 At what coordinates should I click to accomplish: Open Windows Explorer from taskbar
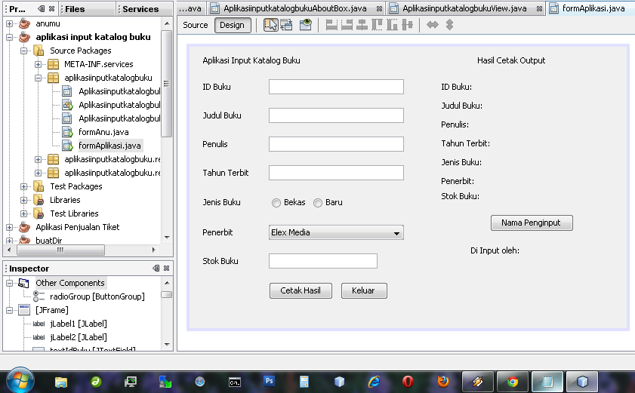click(61, 382)
